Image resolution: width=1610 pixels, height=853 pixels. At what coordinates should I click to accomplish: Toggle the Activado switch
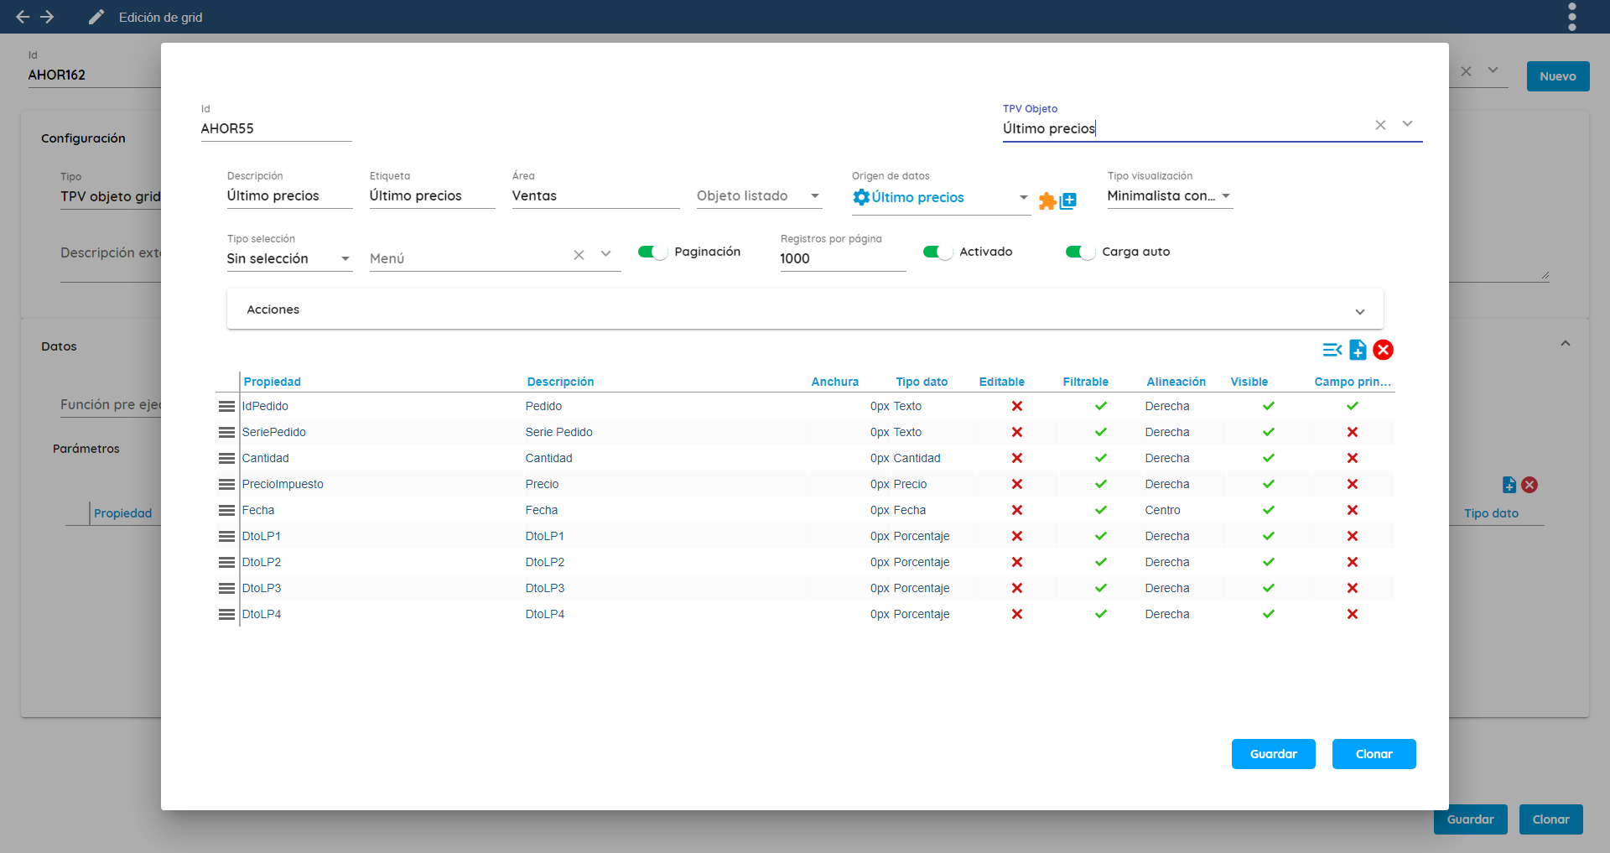[x=937, y=252]
